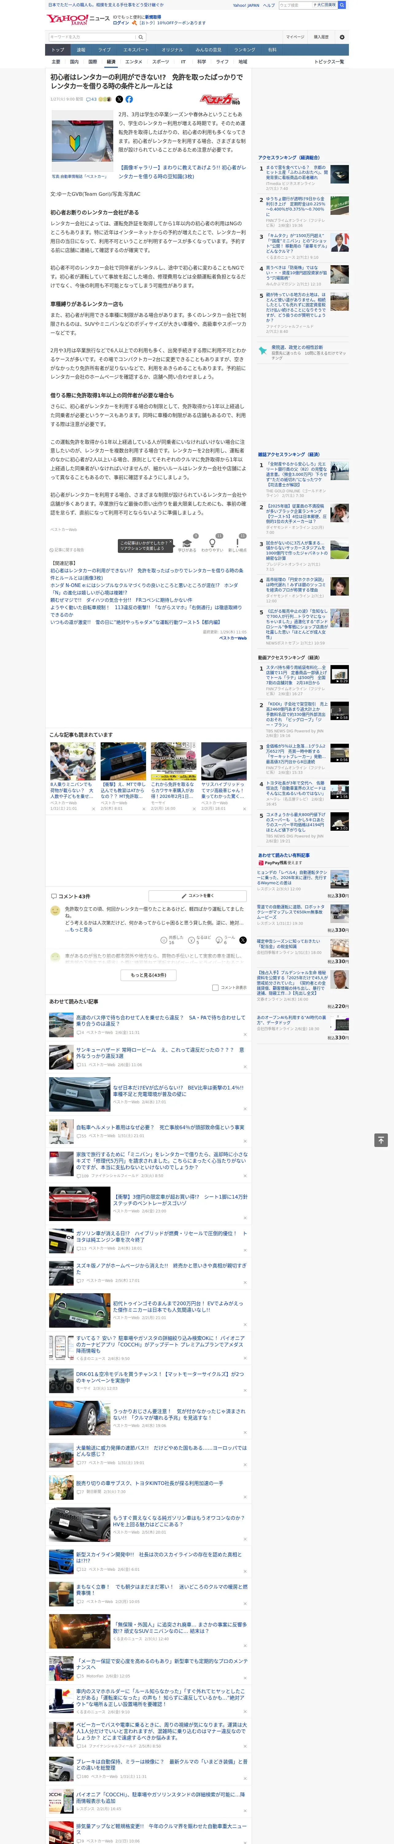394x1844 pixels.
Task: Click なるほど reaction on first comment
Action: pos(199,940)
